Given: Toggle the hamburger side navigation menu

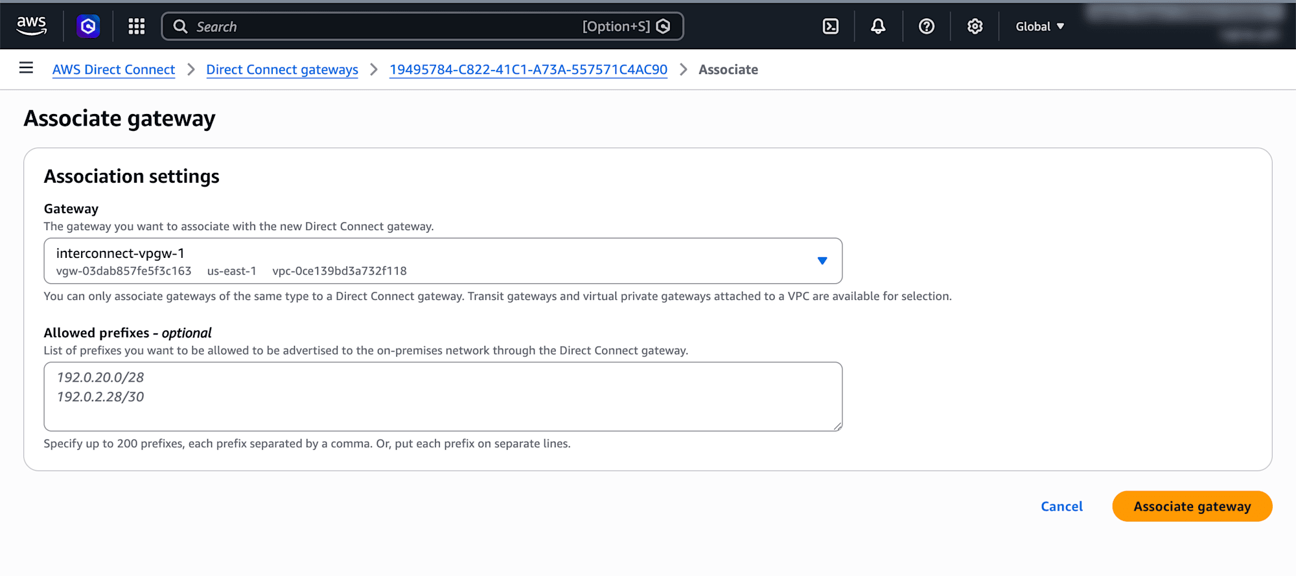Looking at the screenshot, I should [x=26, y=68].
